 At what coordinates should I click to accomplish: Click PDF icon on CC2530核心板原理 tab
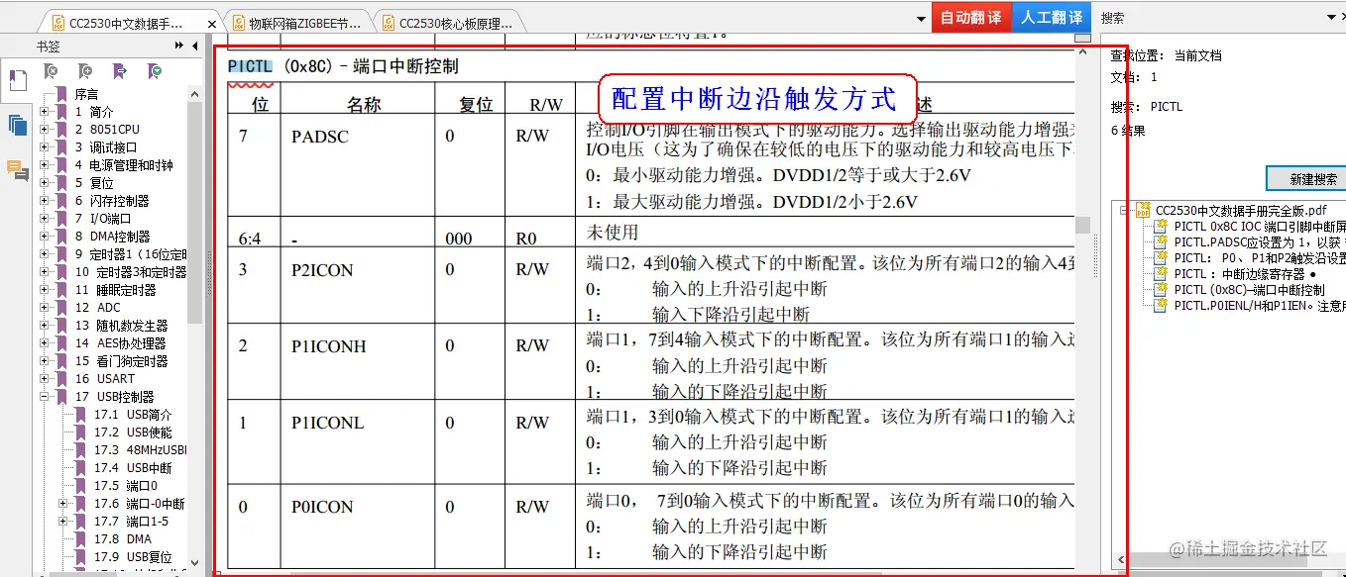point(388,23)
